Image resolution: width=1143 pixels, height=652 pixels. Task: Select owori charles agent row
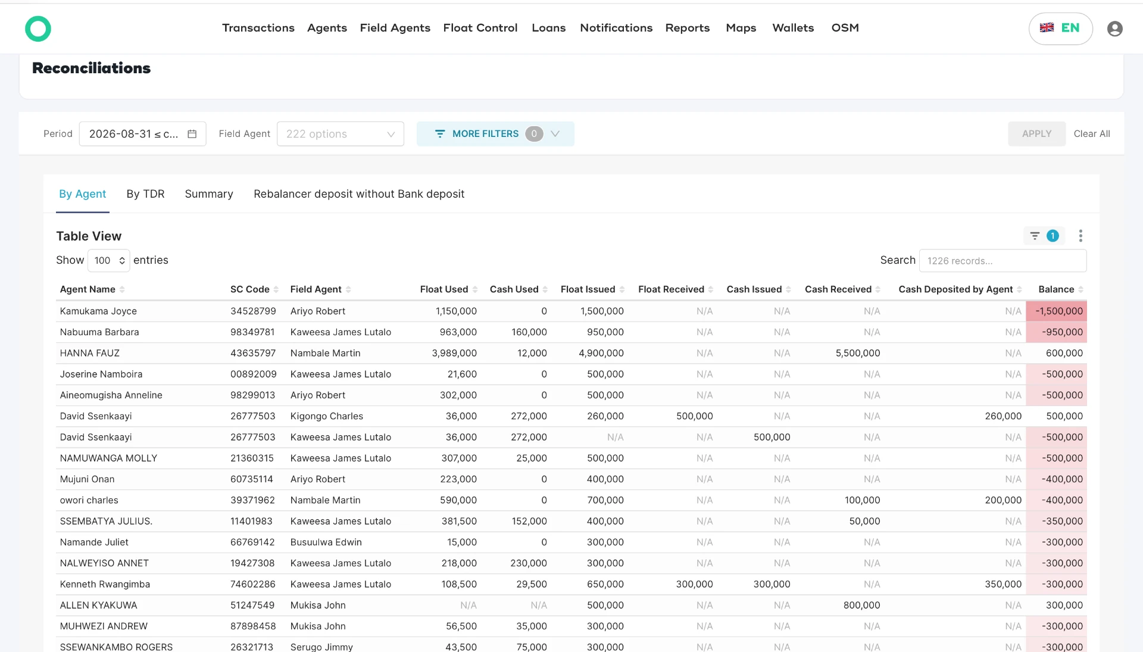coord(89,500)
